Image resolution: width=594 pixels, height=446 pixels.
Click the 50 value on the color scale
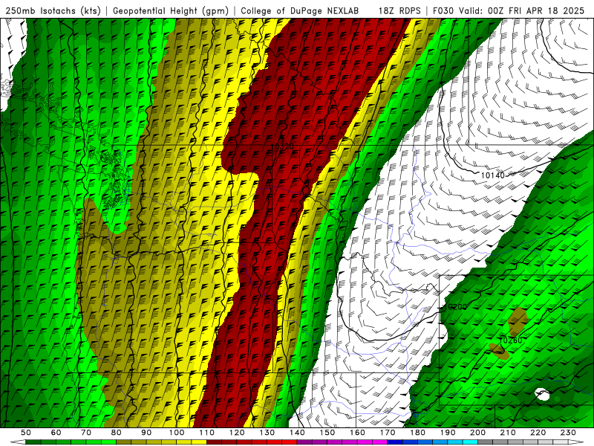[x=25, y=433]
